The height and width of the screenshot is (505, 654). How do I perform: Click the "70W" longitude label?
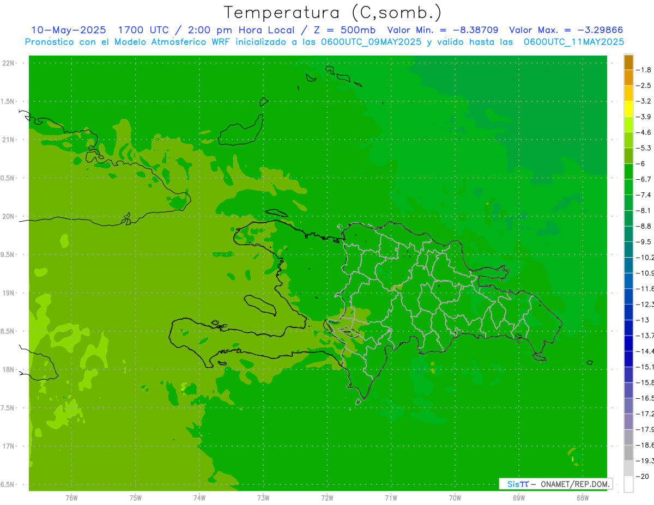point(455,497)
